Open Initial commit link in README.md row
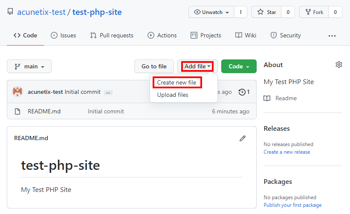 point(106,111)
